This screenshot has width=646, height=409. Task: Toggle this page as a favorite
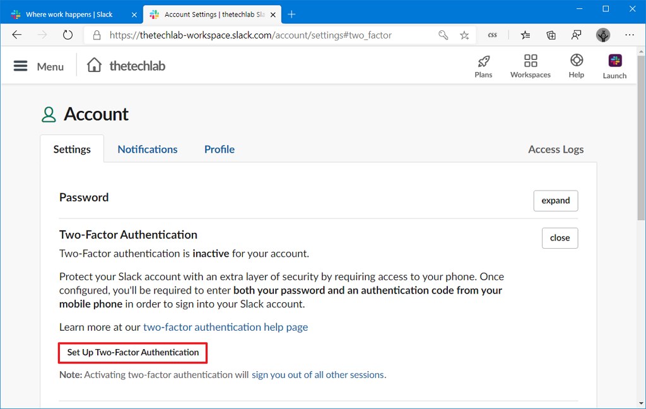pyautogui.click(x=464, y=35)
